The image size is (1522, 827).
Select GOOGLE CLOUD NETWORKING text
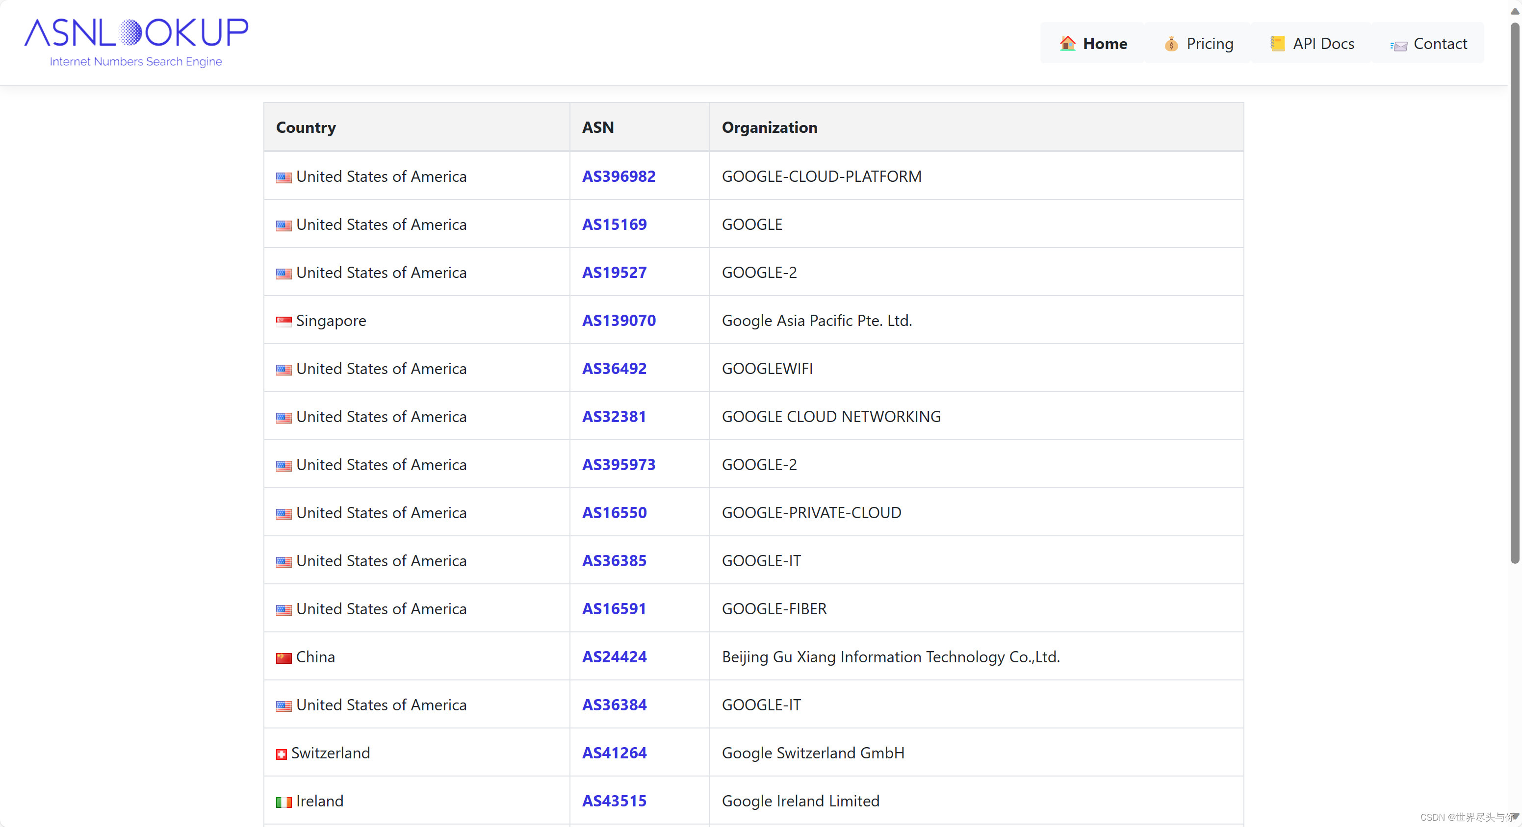click(831, 417)
